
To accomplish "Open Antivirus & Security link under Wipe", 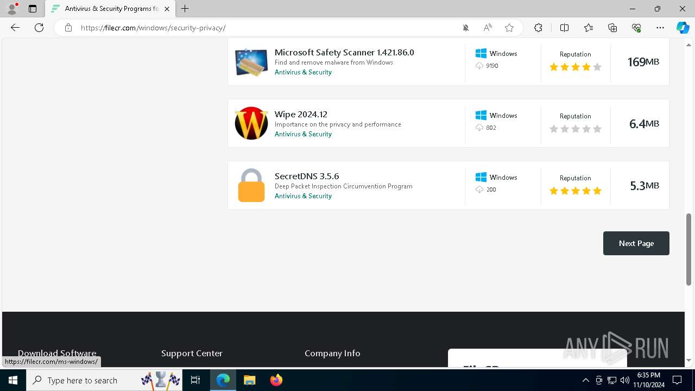I will coord(303,134).
